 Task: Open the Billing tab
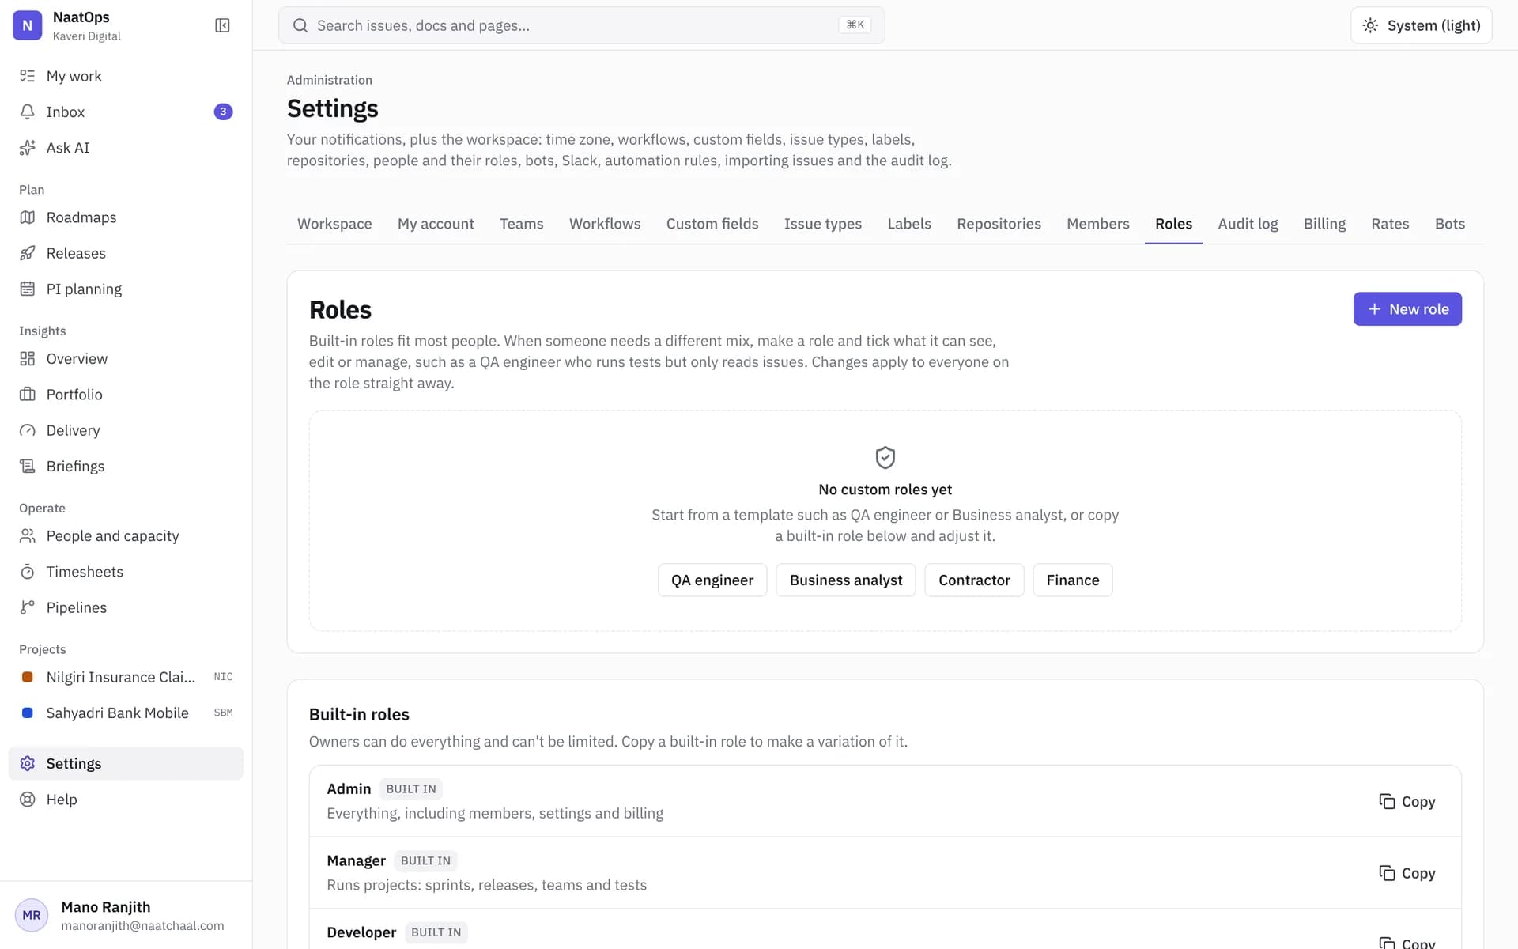[x=1324, y=224]
